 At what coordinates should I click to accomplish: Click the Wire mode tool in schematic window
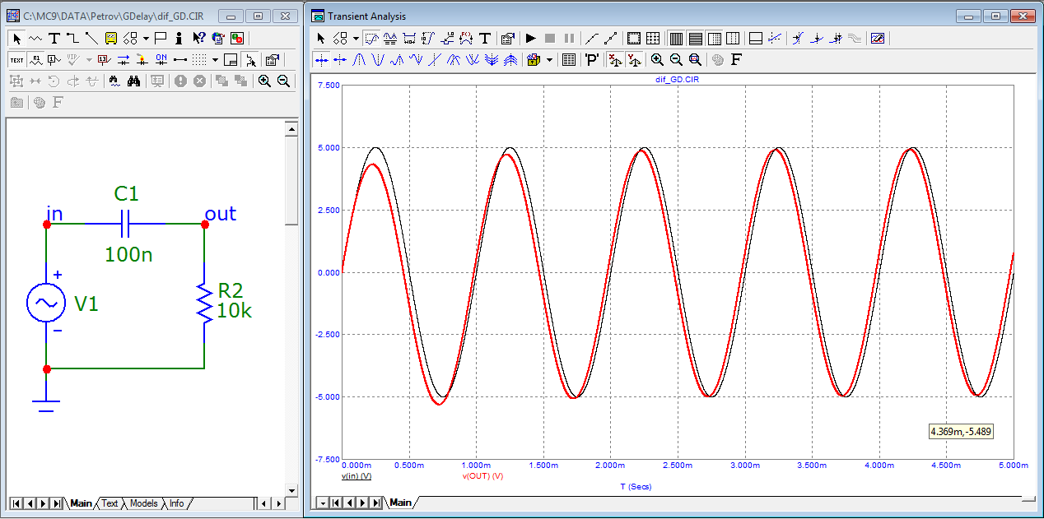pos(72,38)
